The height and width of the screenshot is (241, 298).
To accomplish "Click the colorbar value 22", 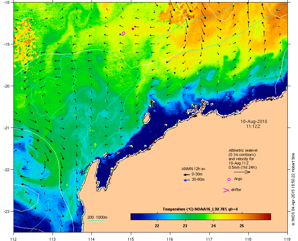I will (x=157, y=226).
